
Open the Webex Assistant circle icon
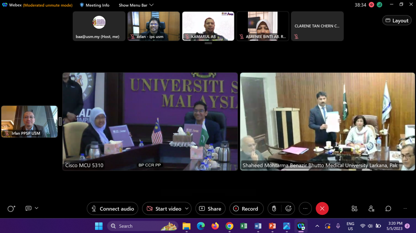tap(11, 209)
